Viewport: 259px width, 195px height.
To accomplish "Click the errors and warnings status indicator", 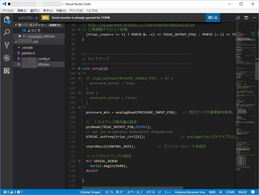I will tap(13, 192).
